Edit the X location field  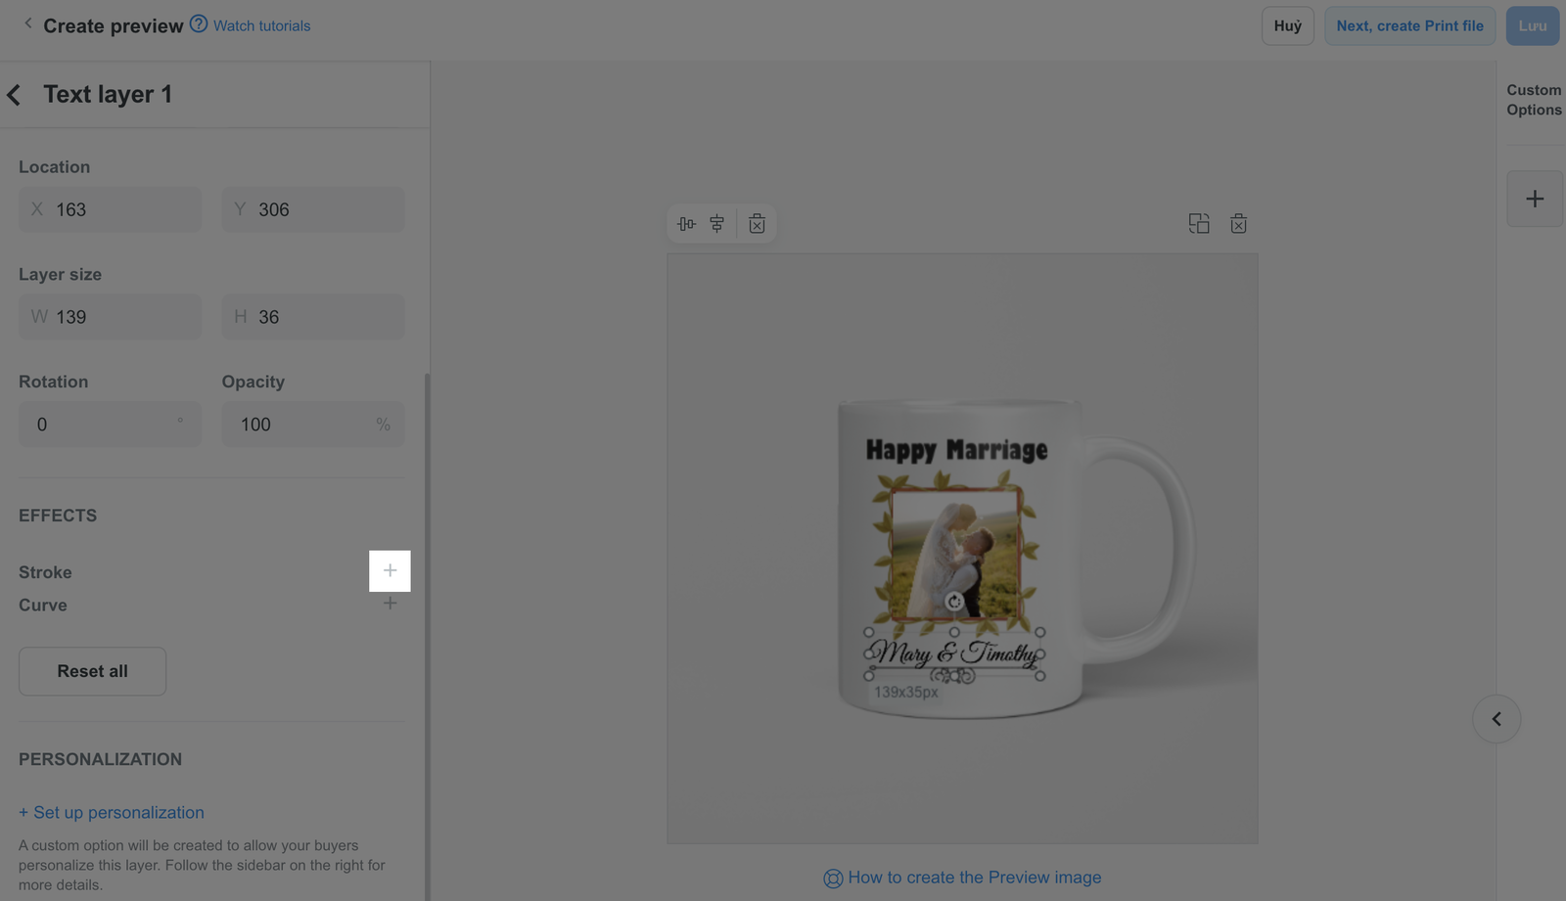(110, 209)
